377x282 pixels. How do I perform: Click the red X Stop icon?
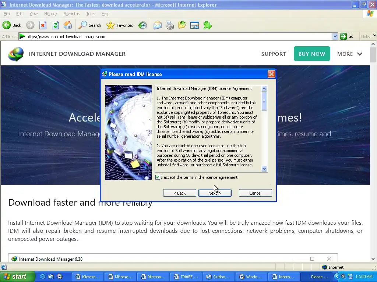(x=43, y=25)
